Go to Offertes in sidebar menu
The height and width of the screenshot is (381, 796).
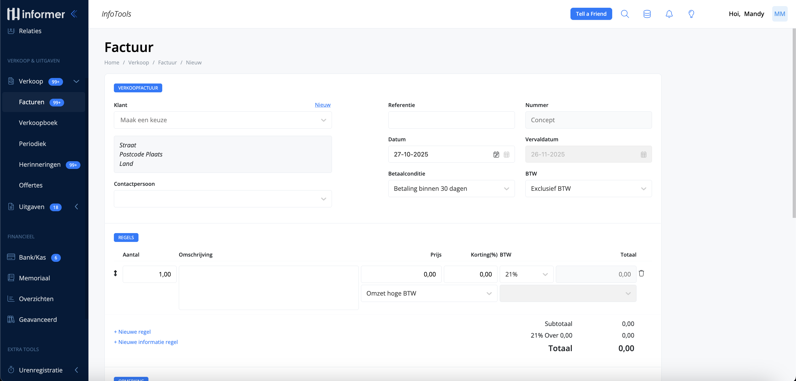pyautogui.click(x=31, y=185)
